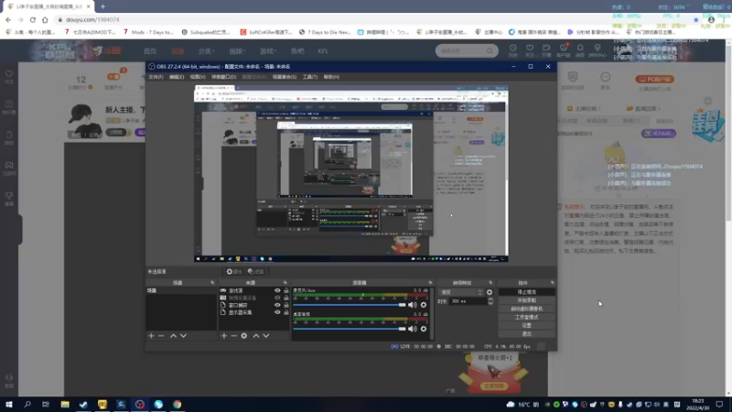Toggle visibility of 游戏源 source

pos(277,290)
